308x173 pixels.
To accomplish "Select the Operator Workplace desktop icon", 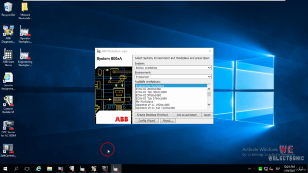I will [25, 34].
